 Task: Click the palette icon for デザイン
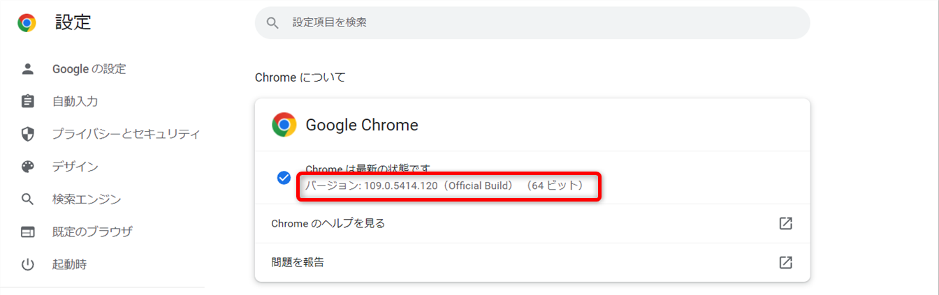coord(28,167)
